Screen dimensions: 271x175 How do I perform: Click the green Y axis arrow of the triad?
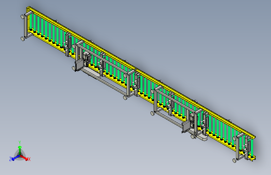coord(20,150)
